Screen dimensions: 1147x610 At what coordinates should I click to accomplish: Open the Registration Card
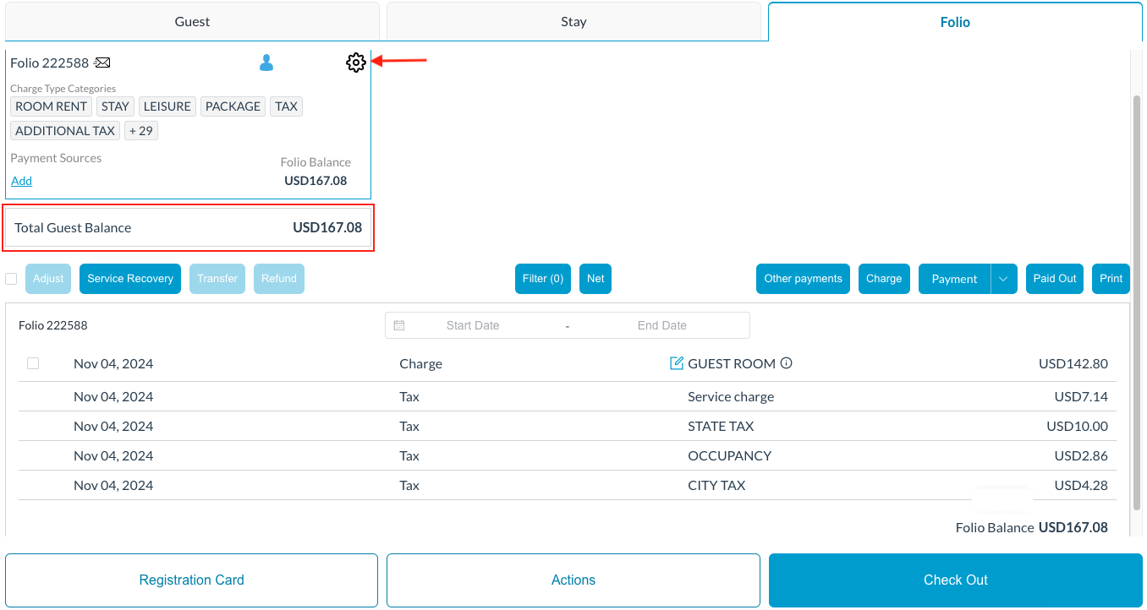(x=191, y=580)
